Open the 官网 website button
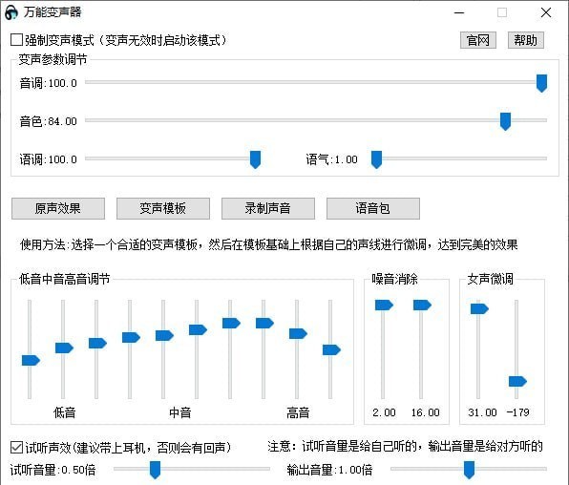 pos(478,40)
